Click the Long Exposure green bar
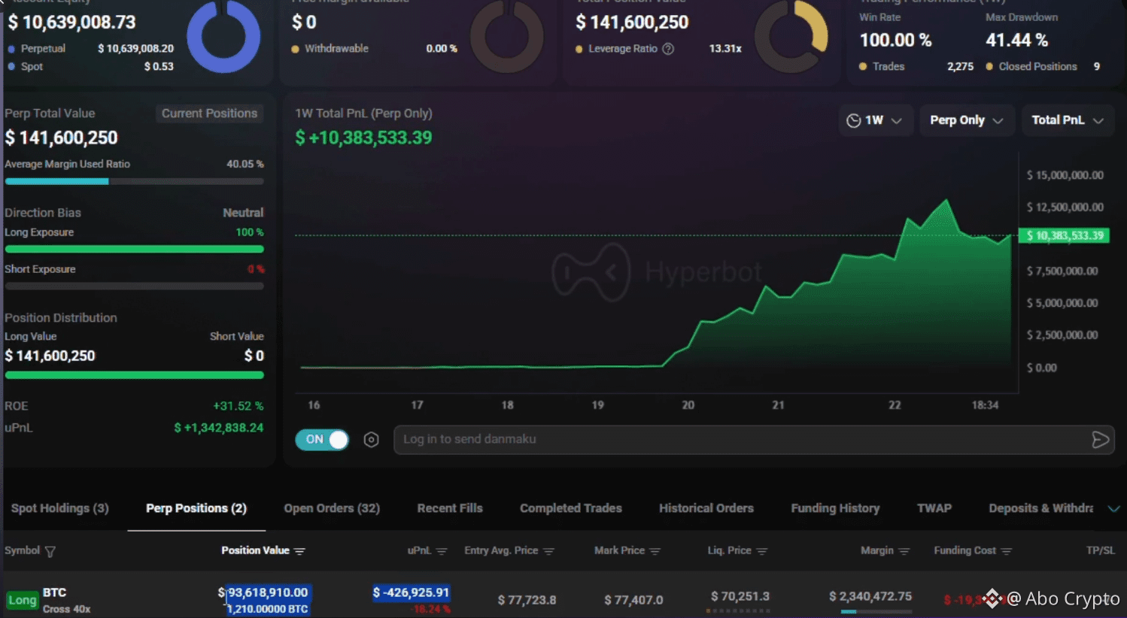The image size is (1127, 618). [135, 249]
